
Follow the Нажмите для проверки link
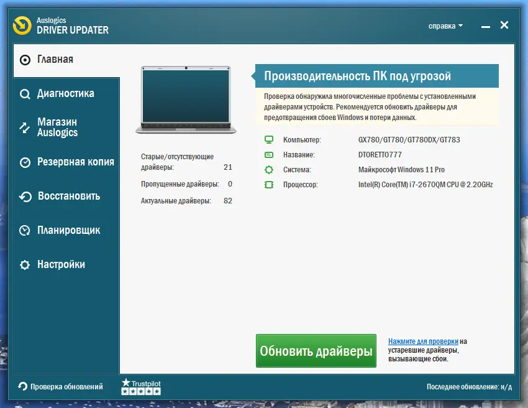pos(424,341)
